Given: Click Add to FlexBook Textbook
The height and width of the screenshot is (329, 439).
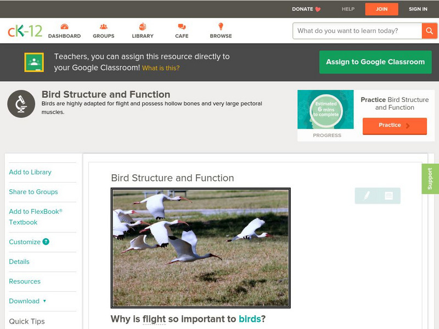Looking at the screenshot, I should [36, 217].
